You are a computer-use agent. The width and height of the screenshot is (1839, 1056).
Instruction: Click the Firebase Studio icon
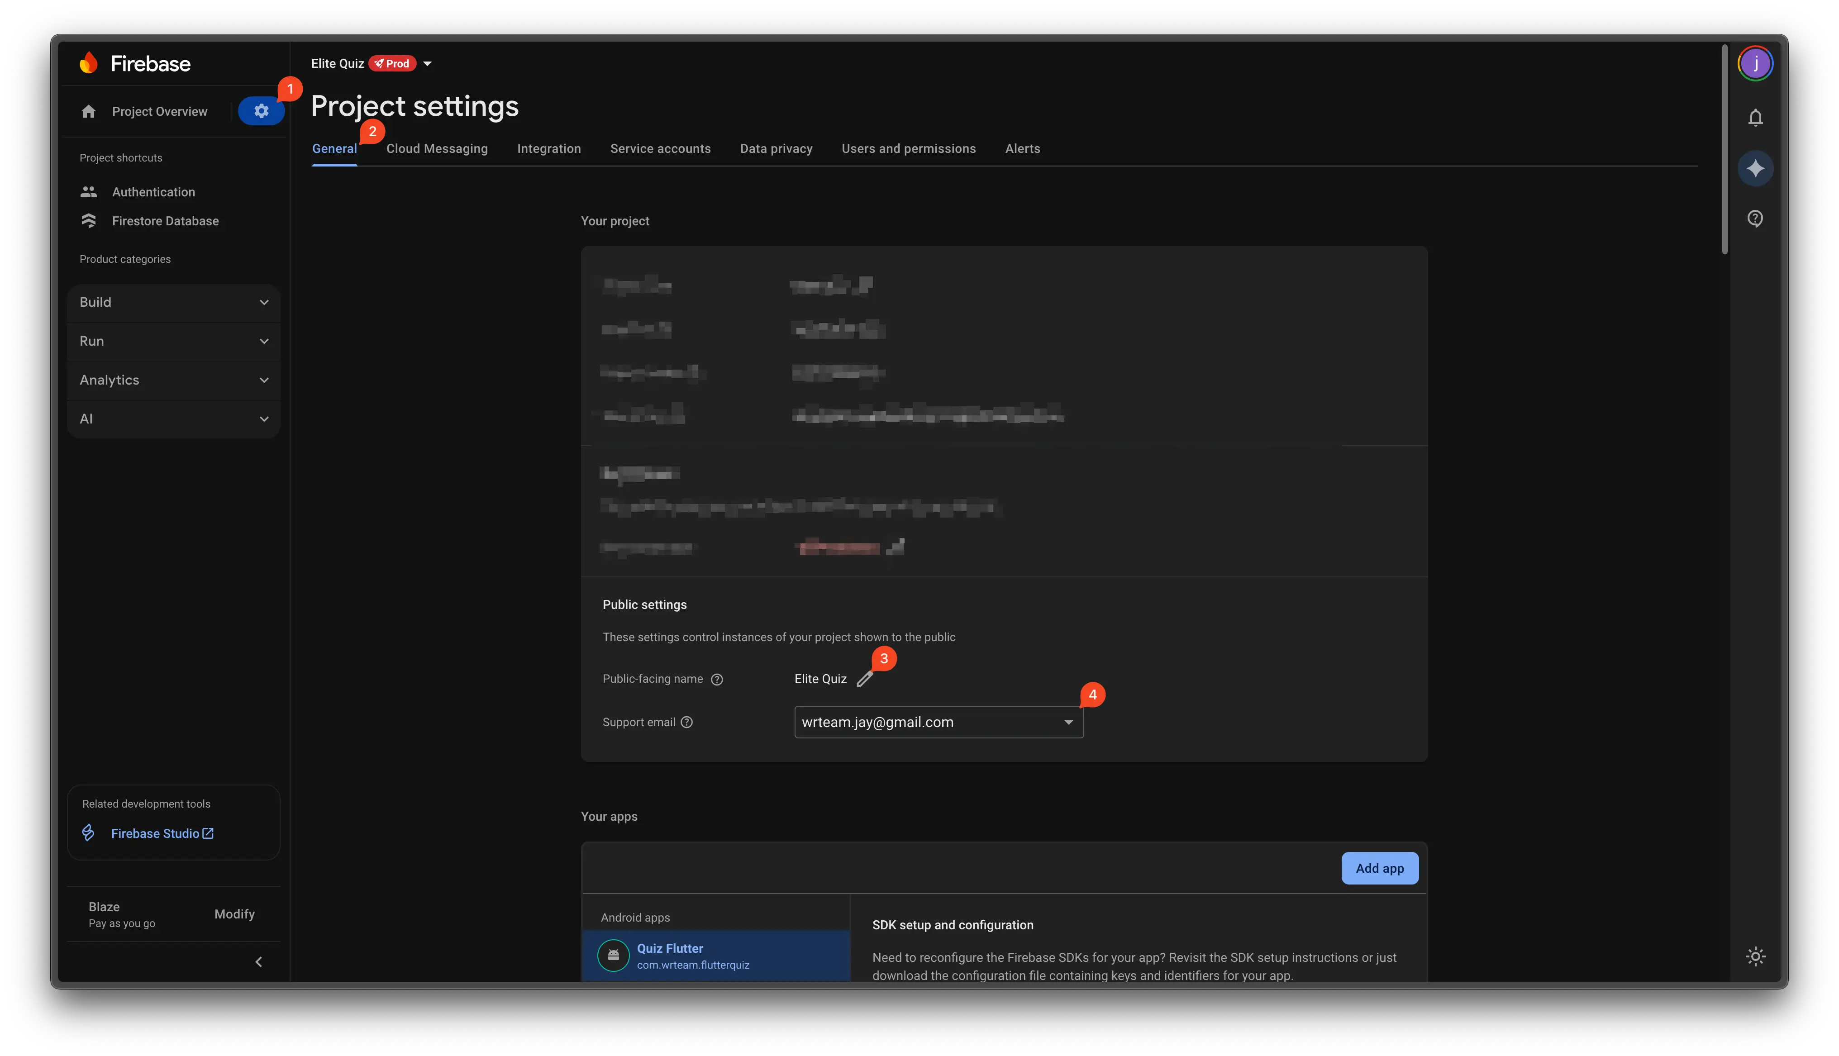[x=89, y=832]
